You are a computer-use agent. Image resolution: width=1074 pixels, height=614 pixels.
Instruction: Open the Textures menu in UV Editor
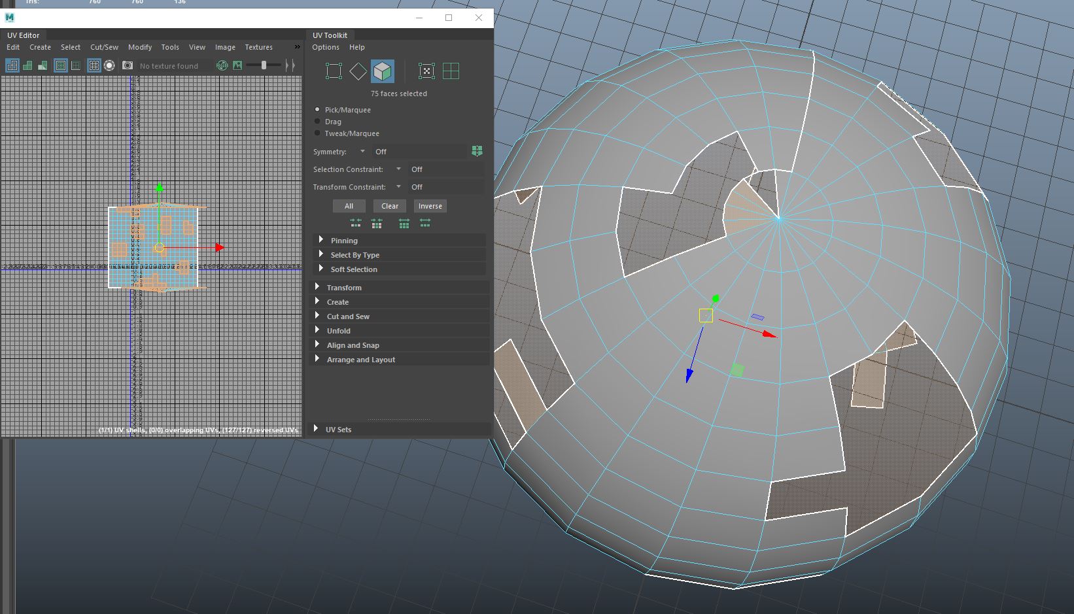258,47
